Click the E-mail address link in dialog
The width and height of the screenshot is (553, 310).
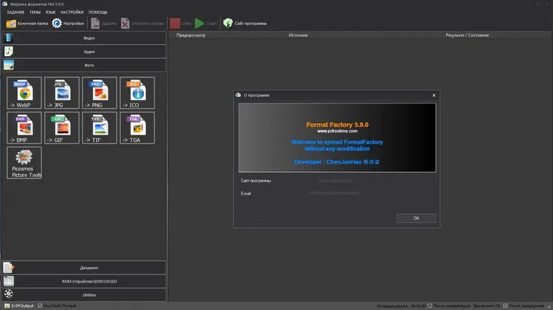(x=333, y=193)
